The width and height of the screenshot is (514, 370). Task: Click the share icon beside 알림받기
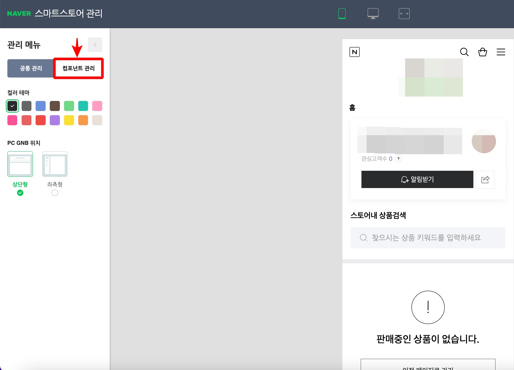point(485,179)
